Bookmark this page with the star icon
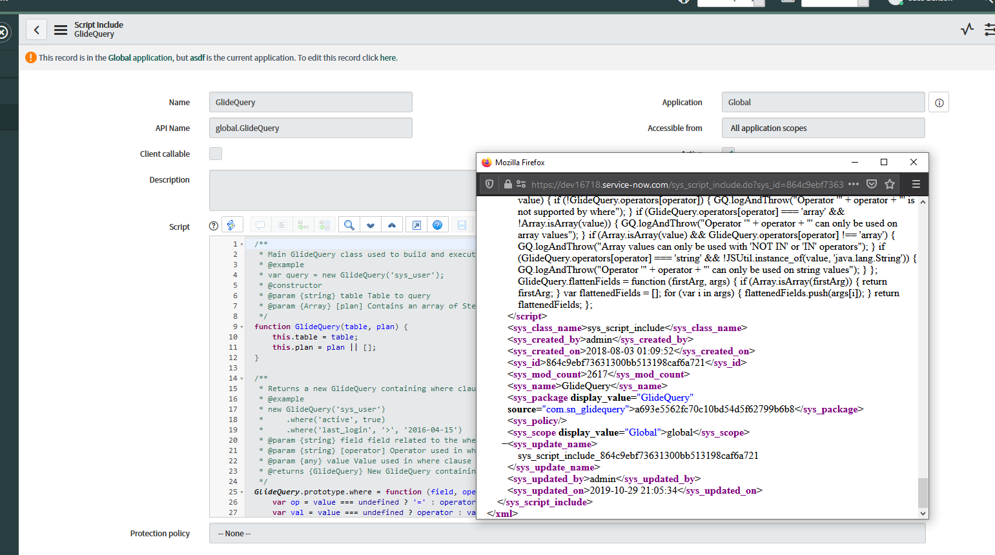This screenshot has width=995, height=555. 890,185
